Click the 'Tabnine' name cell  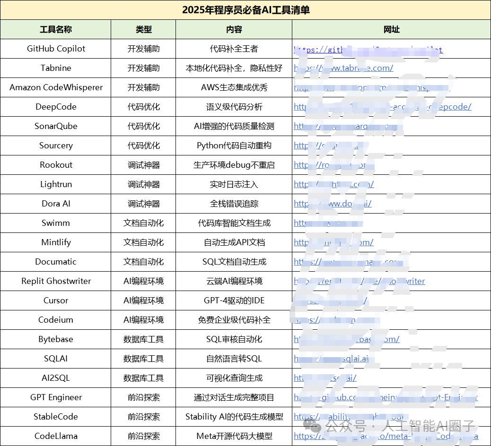pyautogui.click(x=56, y=68)
